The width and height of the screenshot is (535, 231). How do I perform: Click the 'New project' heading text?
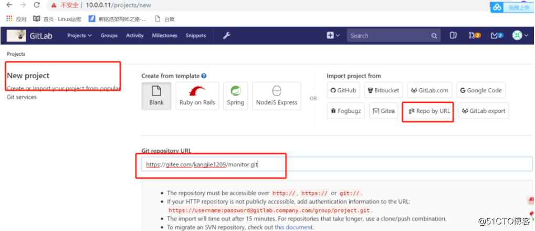(x=28, y=76)
